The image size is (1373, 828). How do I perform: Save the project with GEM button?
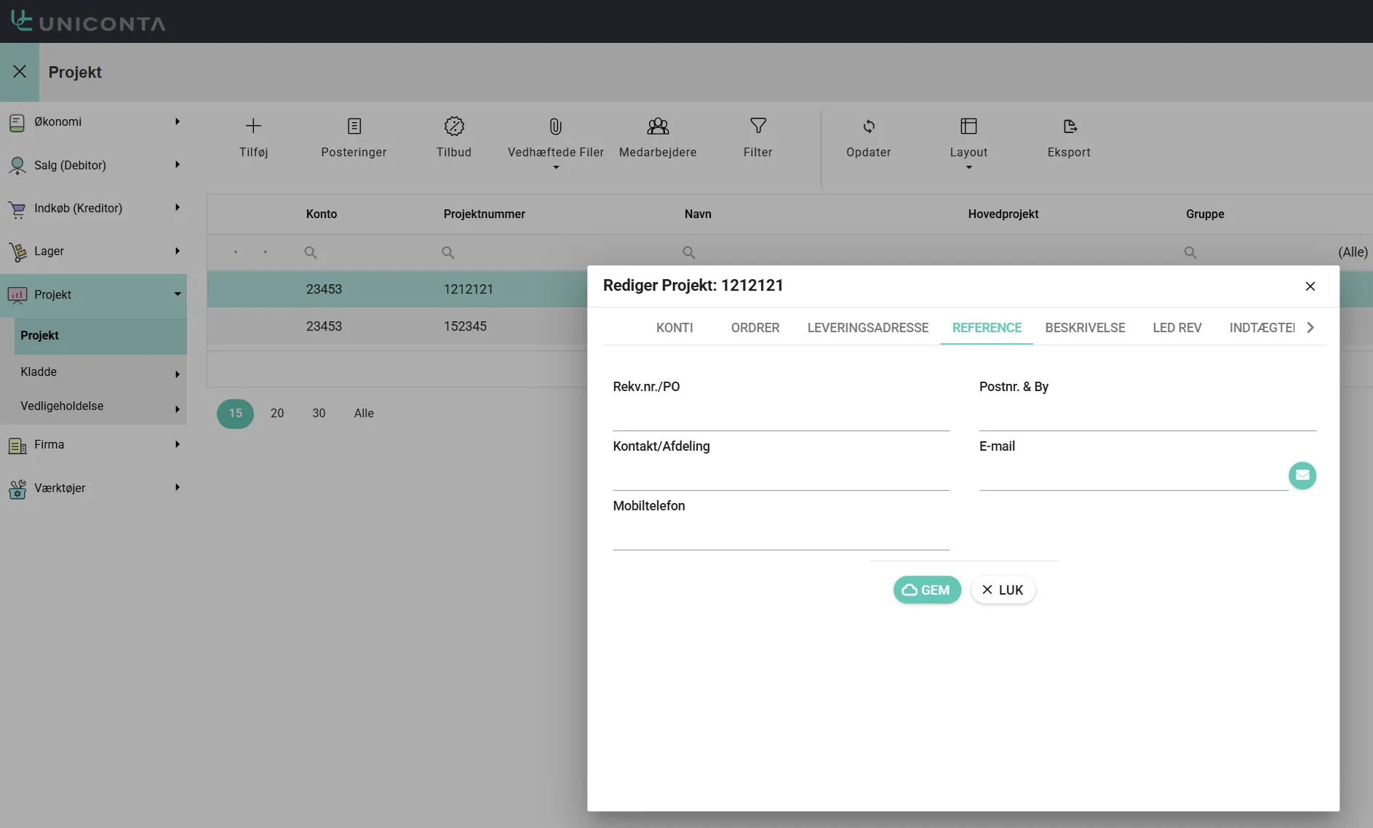pos(927,590)
